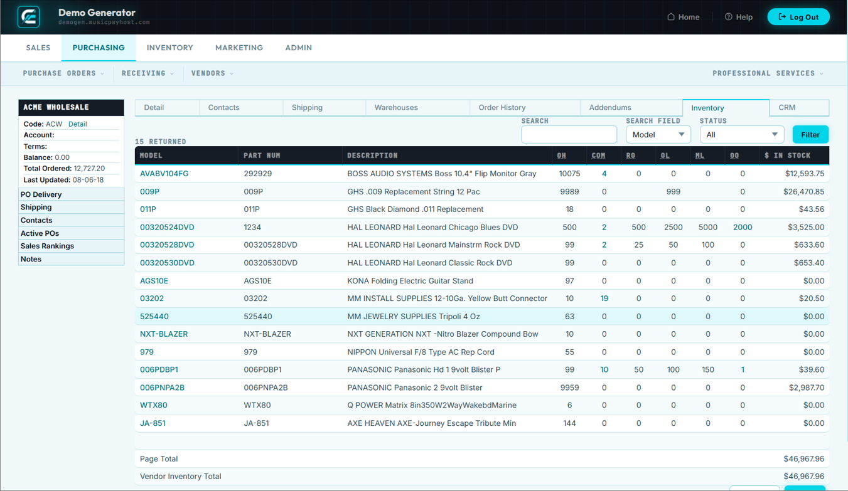
Task: Open model 979 link
Action: point(147,352)
